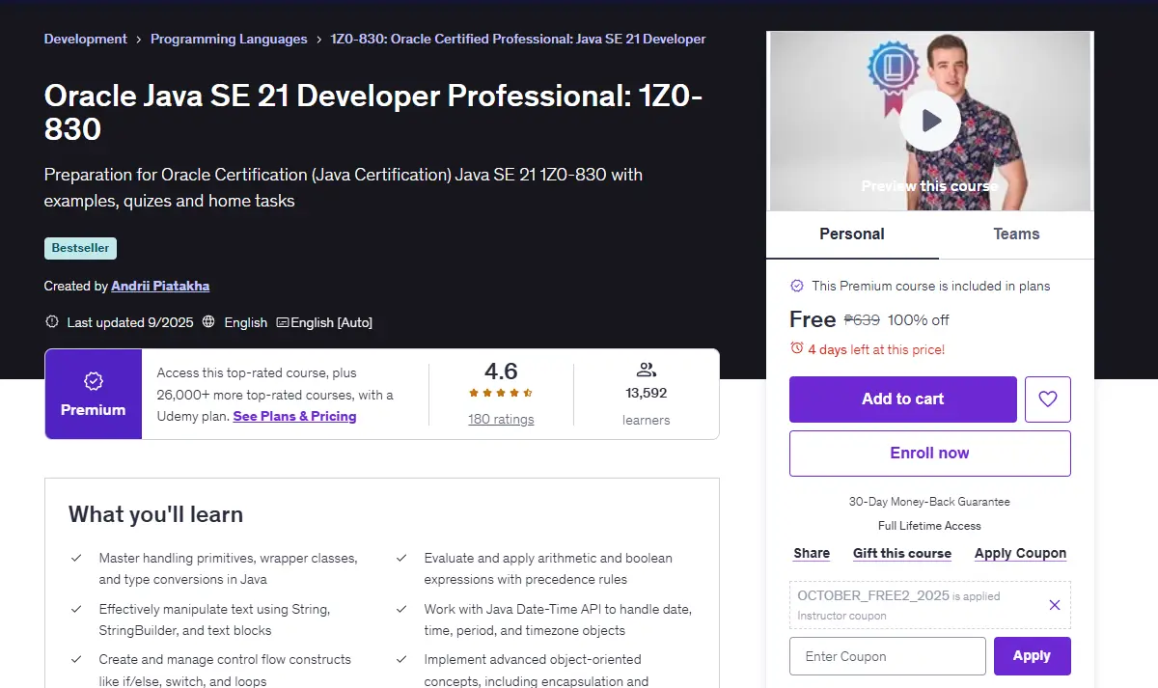Click the Oracle Java SE 21 course title
Image resolution: width=1158 pixels, height=688 pixels.
[x=373, y=112]
